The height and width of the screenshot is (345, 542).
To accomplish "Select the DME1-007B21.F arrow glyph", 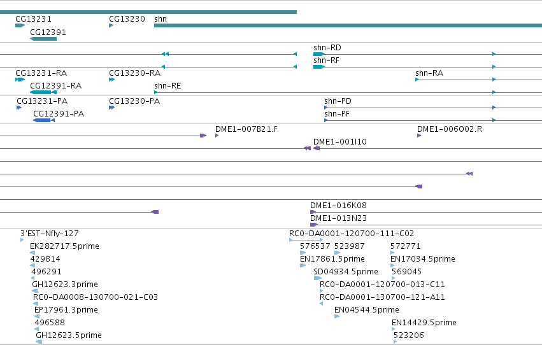I will point(217,136).
